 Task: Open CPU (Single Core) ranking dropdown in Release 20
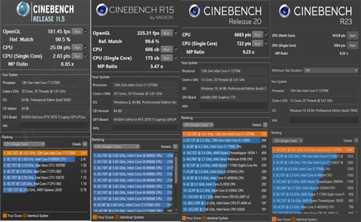coord(198,125)
